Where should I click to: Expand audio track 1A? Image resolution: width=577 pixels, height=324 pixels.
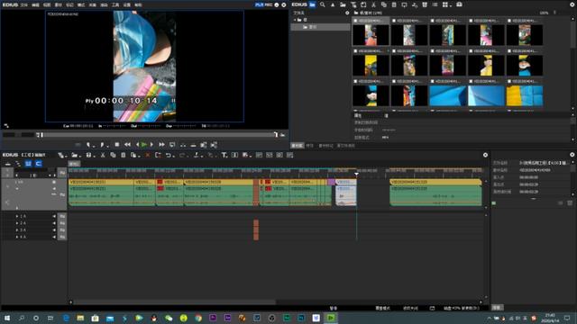[16, 216]
